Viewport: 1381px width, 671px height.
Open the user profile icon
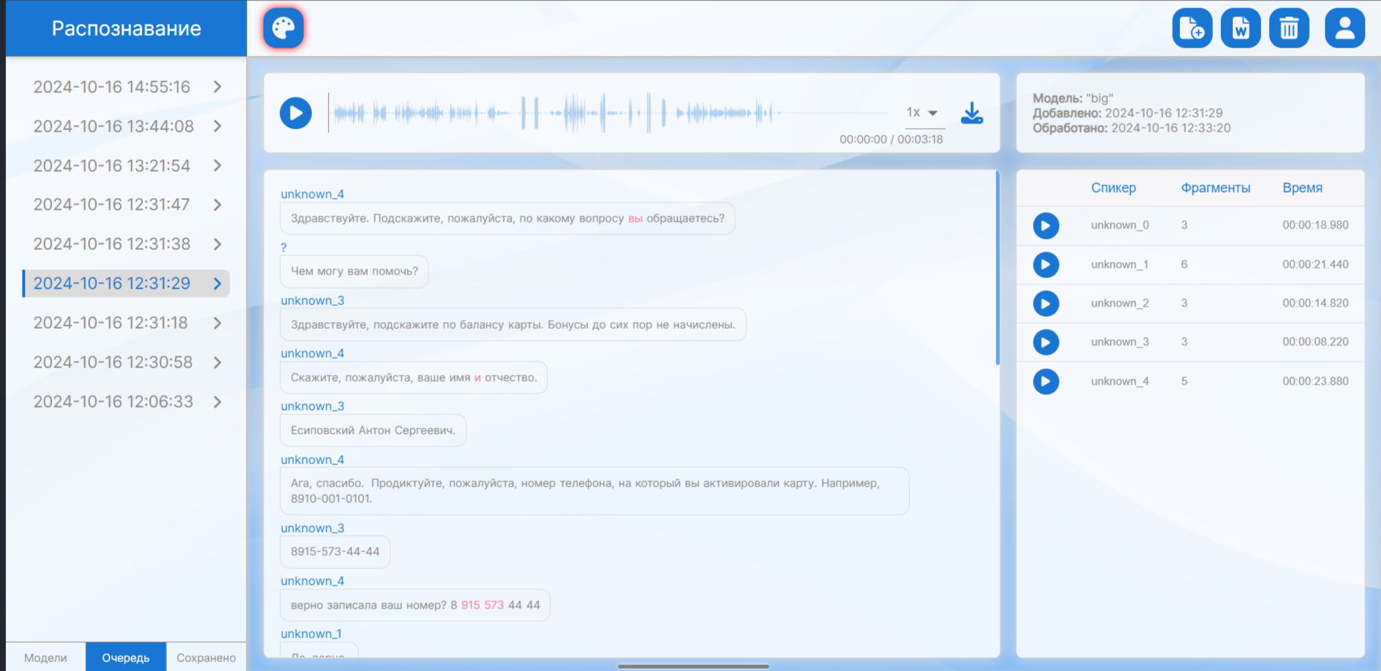1345,28
